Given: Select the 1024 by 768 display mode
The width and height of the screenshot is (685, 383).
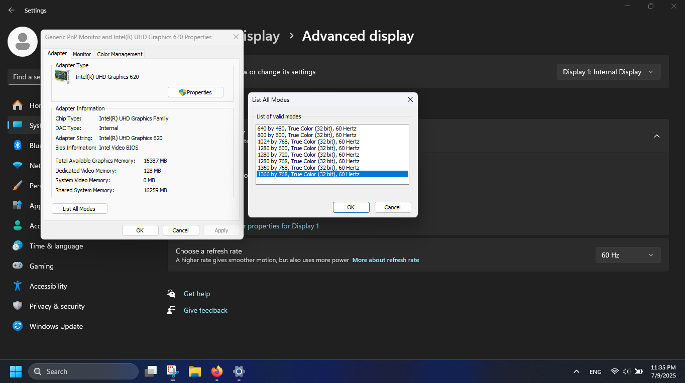Looking at the screenshot, I should [x=308, y=142].
